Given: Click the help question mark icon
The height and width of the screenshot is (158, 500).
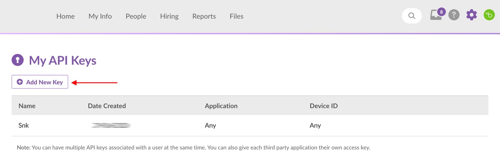Looking at the screenshot, I should point(454,15).
